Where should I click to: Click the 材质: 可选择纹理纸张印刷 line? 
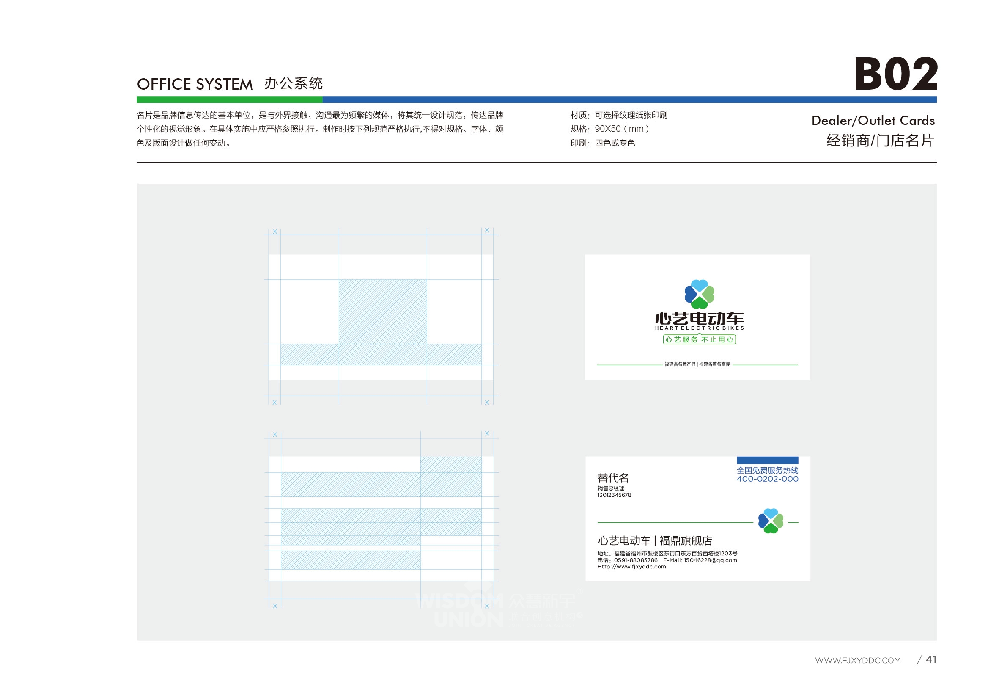(x=619, y=115)
